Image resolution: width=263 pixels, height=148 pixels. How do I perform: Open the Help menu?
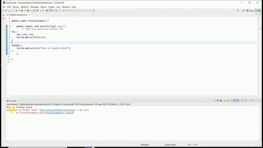pyautogui.click(x=74, y=7)
